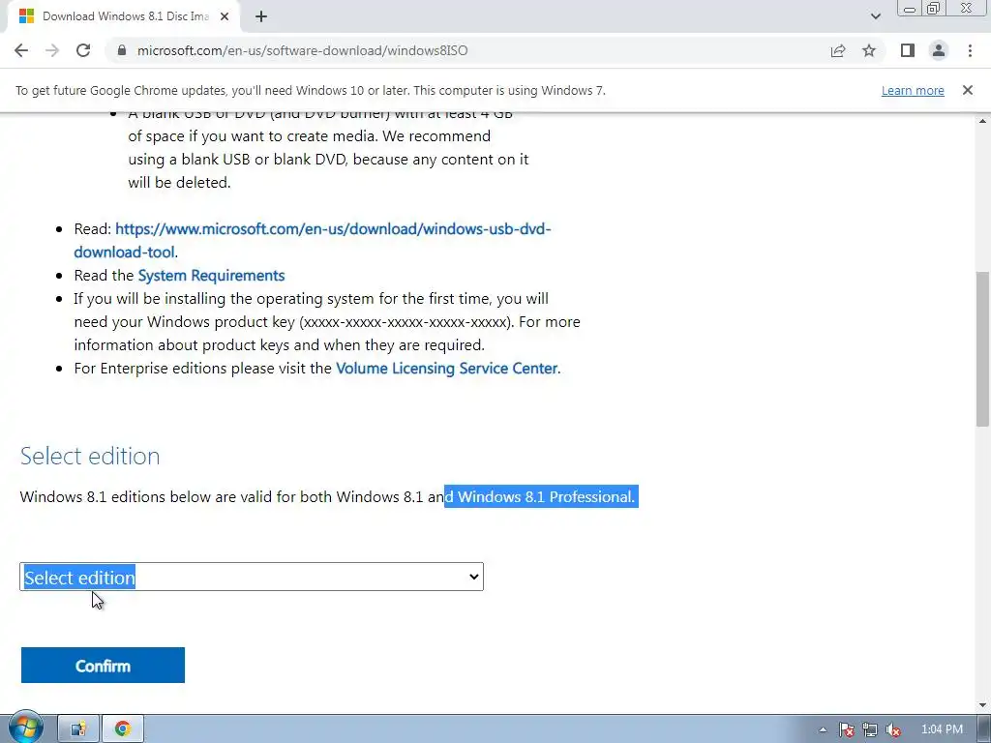The height and width of the screenshot is (743, 991).
Task: Bookmark this page with the star
Action: (x=869, y=50)
